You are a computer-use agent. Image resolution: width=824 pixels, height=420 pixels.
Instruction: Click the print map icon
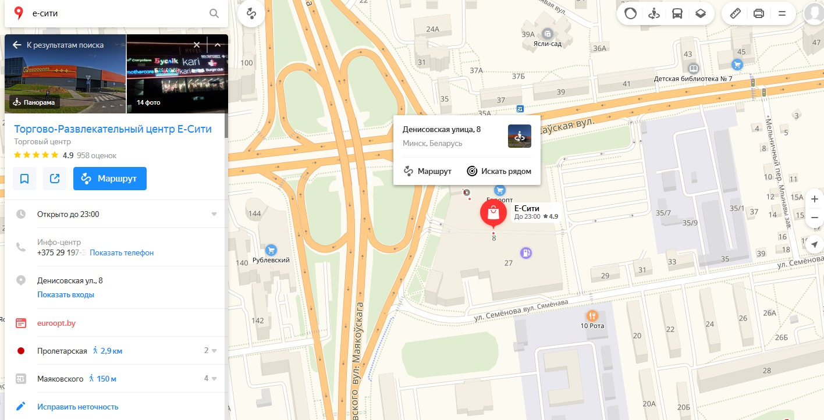(759, 13)
